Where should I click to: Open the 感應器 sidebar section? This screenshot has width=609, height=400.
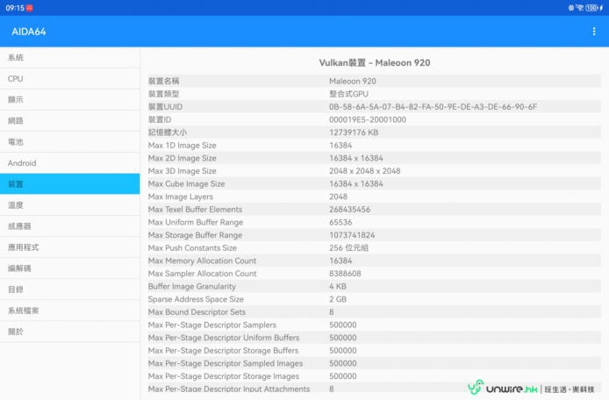pyautogui.click(x=70, y=226)
